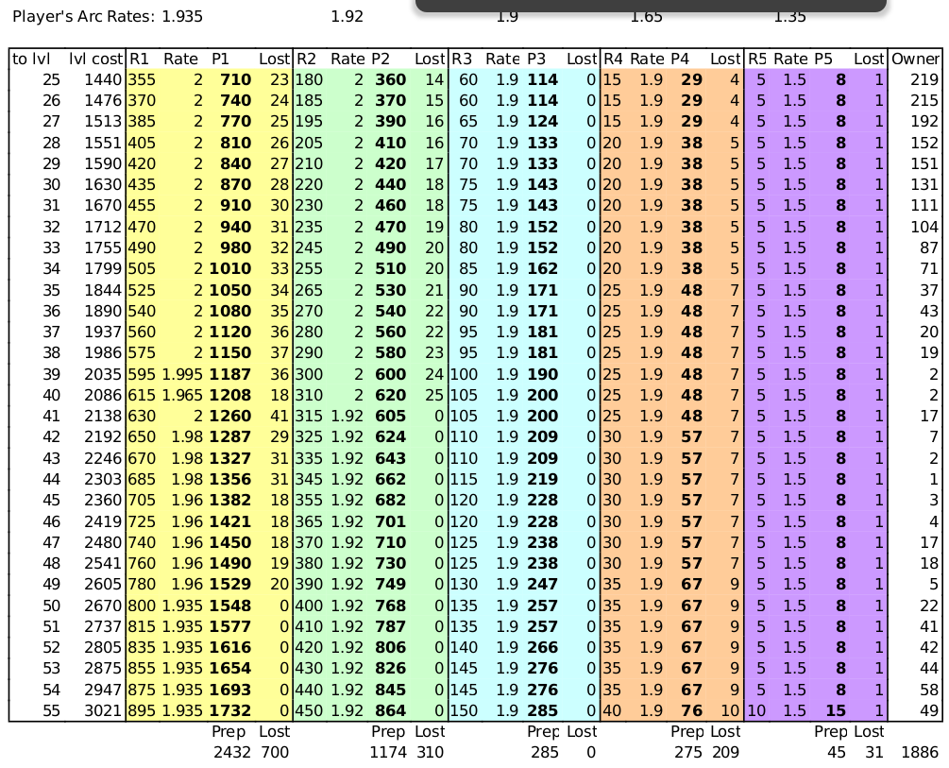Select the arc rate value 1.935 at top

pos(182,16)
